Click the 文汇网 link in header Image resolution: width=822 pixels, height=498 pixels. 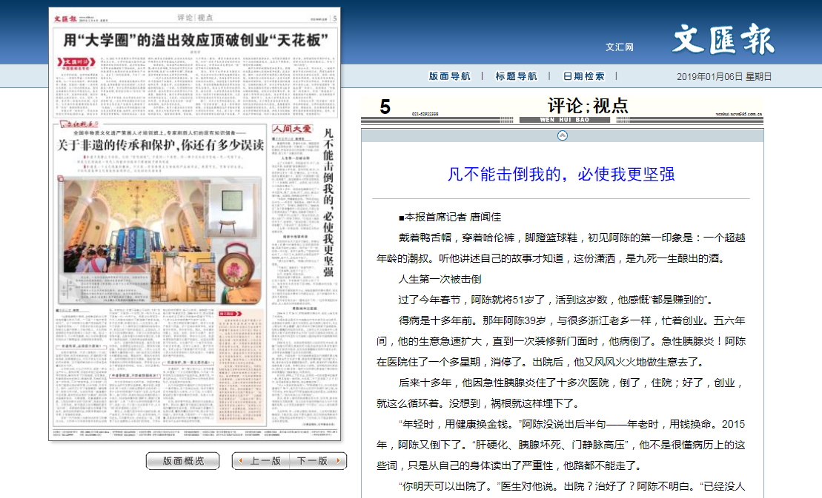tap(619, 47)
